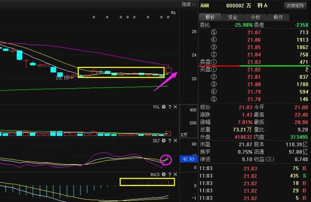Select buy level 1 price 21.82
Screen dimensions: 311x202
pos(254,69)
